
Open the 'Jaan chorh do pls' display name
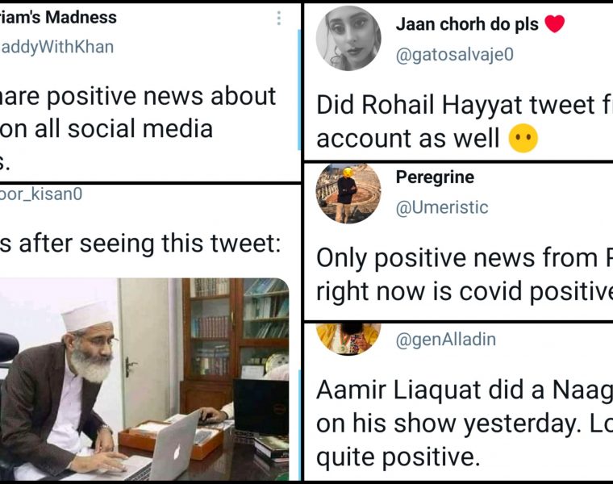[467, 24]
